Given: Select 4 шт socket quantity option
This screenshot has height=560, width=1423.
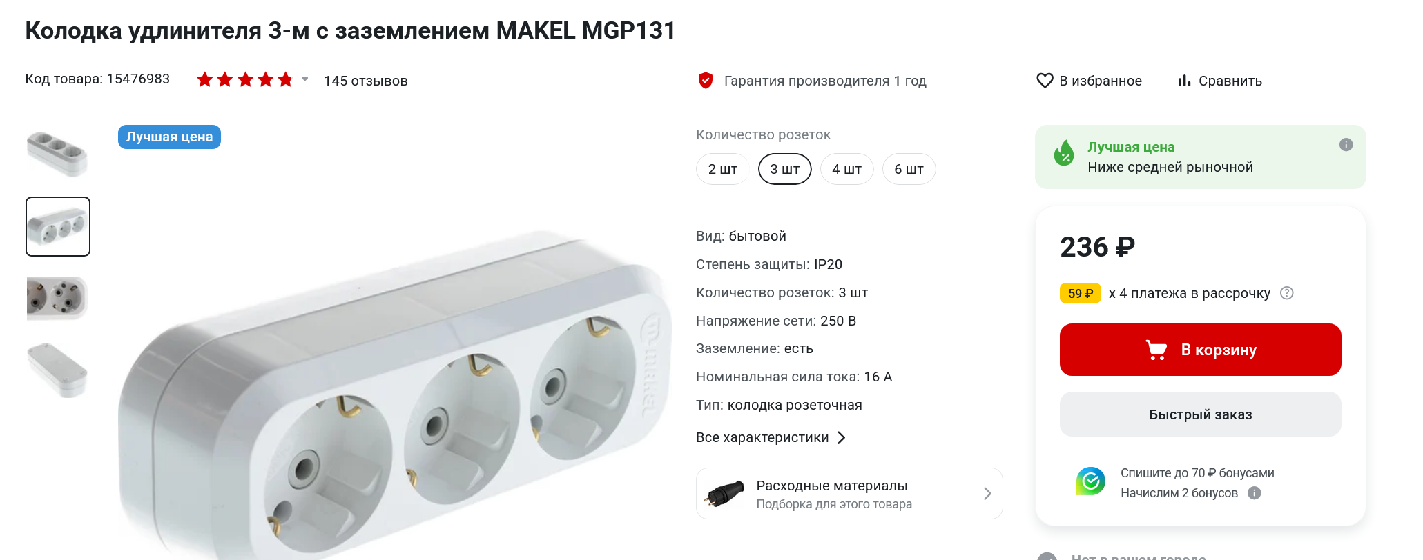Looking at the screenshot, I should 846,169.
